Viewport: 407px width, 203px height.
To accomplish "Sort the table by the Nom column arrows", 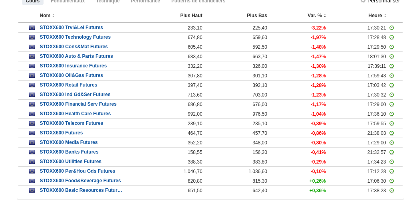I will click(x=53, y=16).
